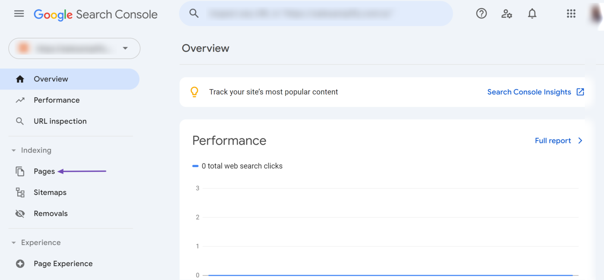Click the search magnifier icon in URL bar
This screenshot has width=604, height=280.
pyautogui.click(x=194, y=13)
